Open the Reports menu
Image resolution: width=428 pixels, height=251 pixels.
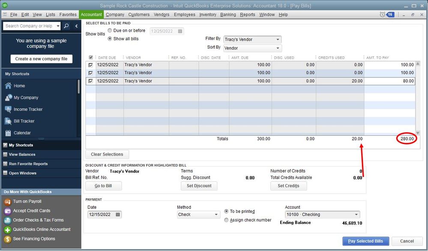pyautogui.click(x=247, y=15)
